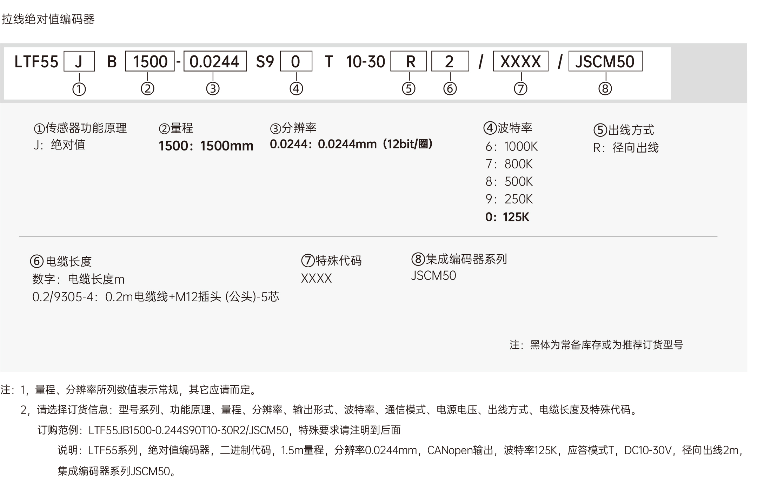Click heading ⑦特殊代码
Screen dimensions: 757x489
click(331, 260)
